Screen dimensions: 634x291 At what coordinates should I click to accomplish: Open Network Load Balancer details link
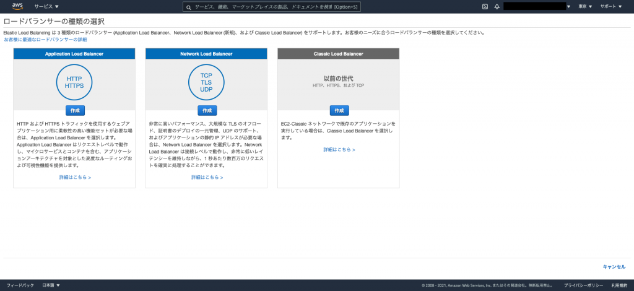coord(207,178)
